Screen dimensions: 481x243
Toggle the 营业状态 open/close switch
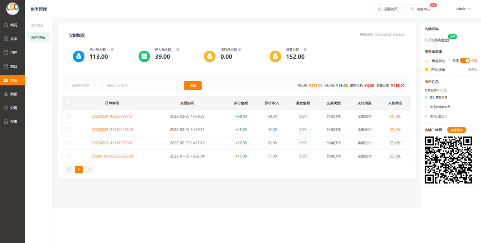click(x=465, y=61)
